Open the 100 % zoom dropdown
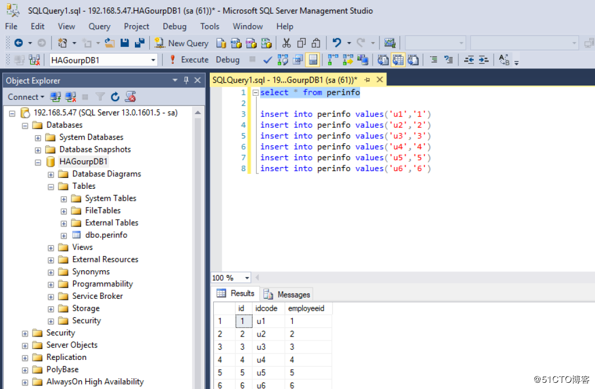Screen dimensions: 595x389 coord(247,278)
